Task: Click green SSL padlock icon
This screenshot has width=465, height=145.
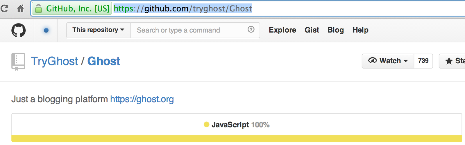Action: (x=38, y=9)
